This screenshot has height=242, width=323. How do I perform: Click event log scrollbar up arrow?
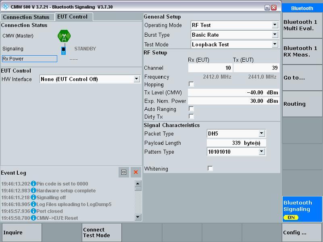coord(138,183)
